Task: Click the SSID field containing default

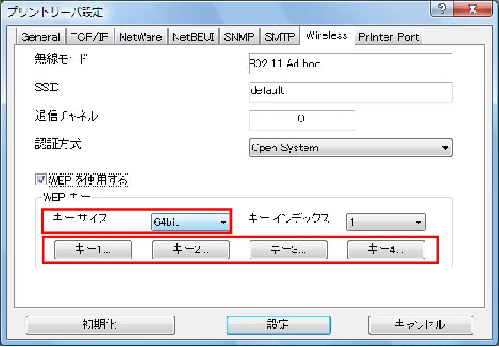Action: click(350, 92)
